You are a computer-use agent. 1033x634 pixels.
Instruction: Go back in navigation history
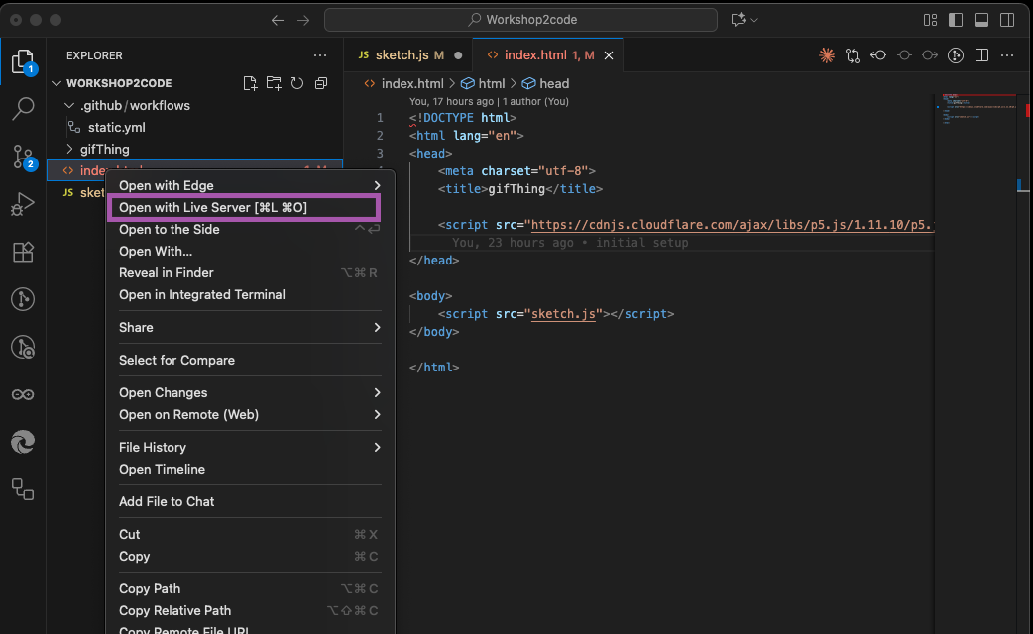pyautogui.click(x=278, y=20)
